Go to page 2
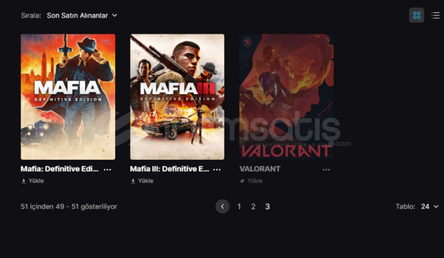The image size is (444, 258). 253,207
